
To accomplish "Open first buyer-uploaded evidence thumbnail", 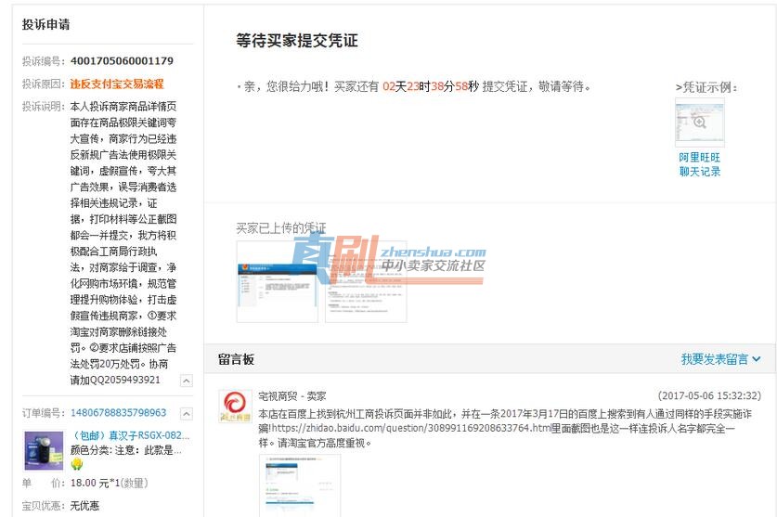I will [277, 282].
